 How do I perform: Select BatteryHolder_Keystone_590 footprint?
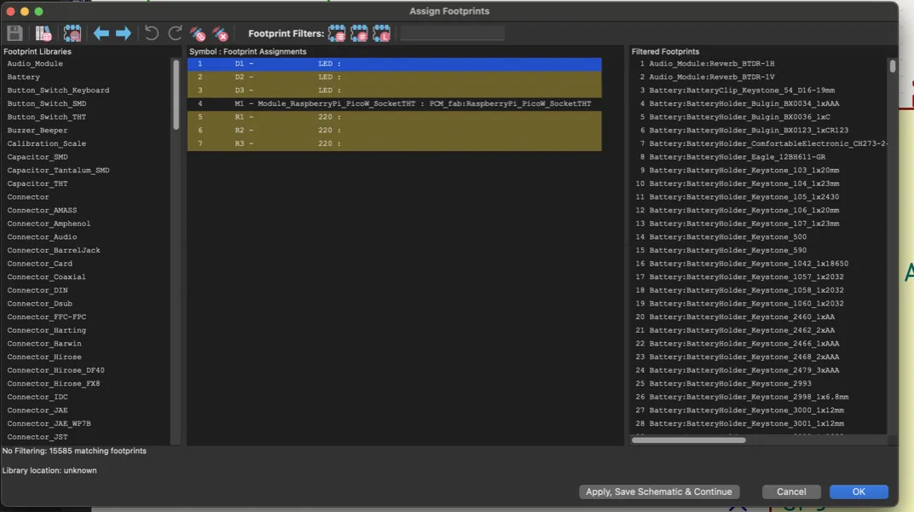pos(728,250)
